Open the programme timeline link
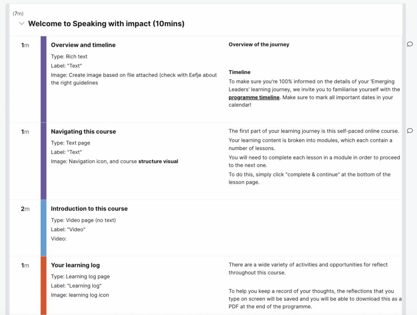This screenshot has height=315, width=417. [x=254, y=97]
